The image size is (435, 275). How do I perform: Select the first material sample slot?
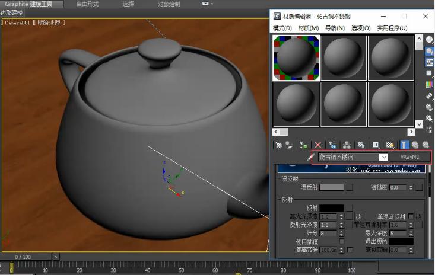(296, 57)
